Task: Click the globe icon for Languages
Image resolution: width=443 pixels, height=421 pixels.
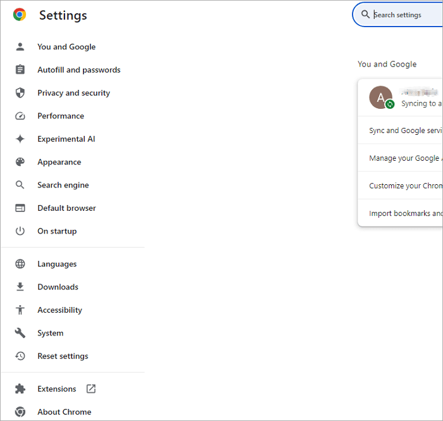Action: [20, 263]
